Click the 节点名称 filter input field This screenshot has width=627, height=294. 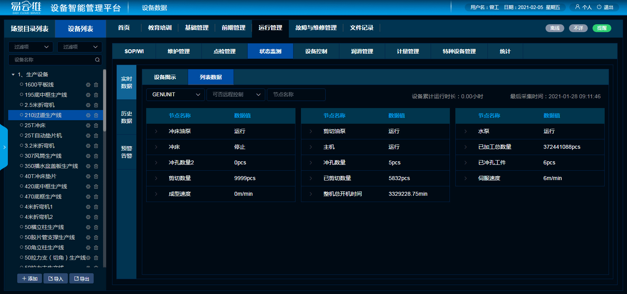(x=296, y=95)
